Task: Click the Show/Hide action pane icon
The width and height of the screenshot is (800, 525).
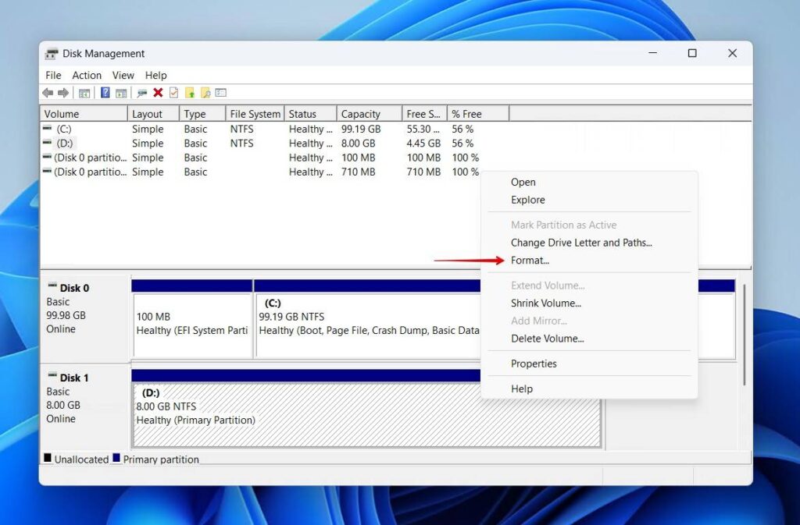Action: 120,93
